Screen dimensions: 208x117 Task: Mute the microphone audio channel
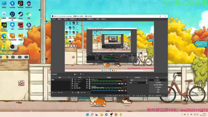(122, 84)
